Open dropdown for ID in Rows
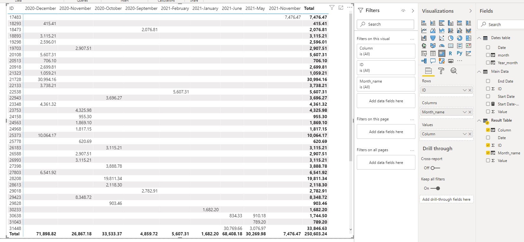 click(x=465, y=90)
